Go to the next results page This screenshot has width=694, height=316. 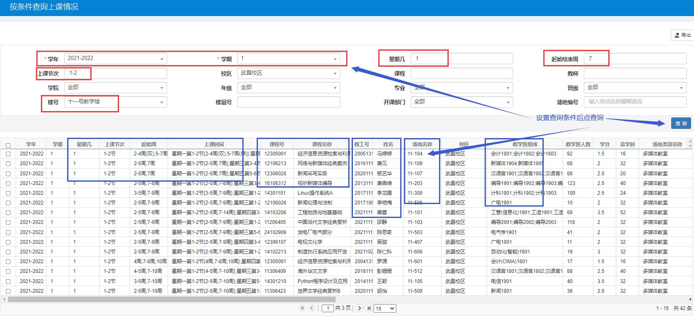click(359, 308)
